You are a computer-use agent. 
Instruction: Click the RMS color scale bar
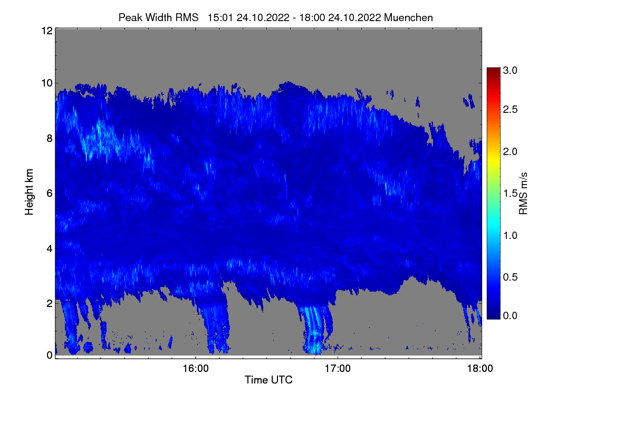(x=493, y=193)
